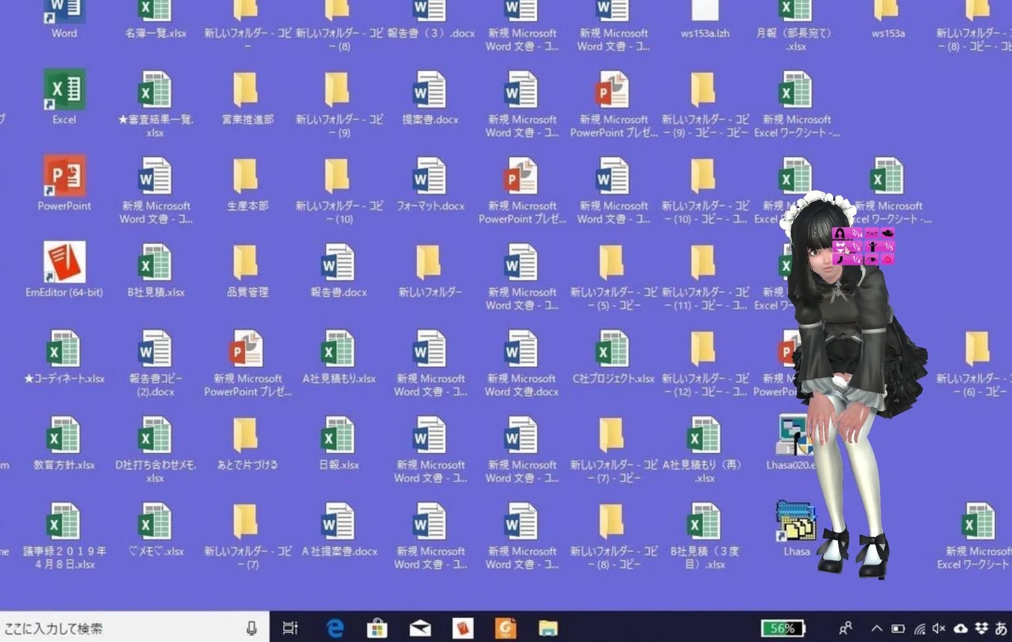The image size is (1012, 642).
Task: Click the pose figure icon in pink panel
Action: click(872, 247)
